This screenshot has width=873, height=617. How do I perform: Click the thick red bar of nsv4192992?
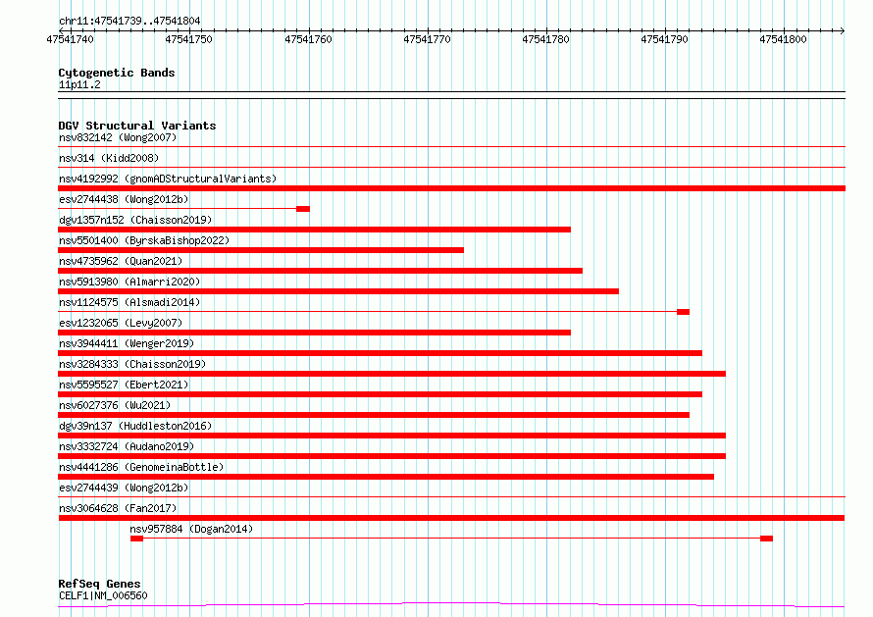(451, 188)
